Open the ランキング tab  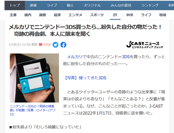(150, 5)
